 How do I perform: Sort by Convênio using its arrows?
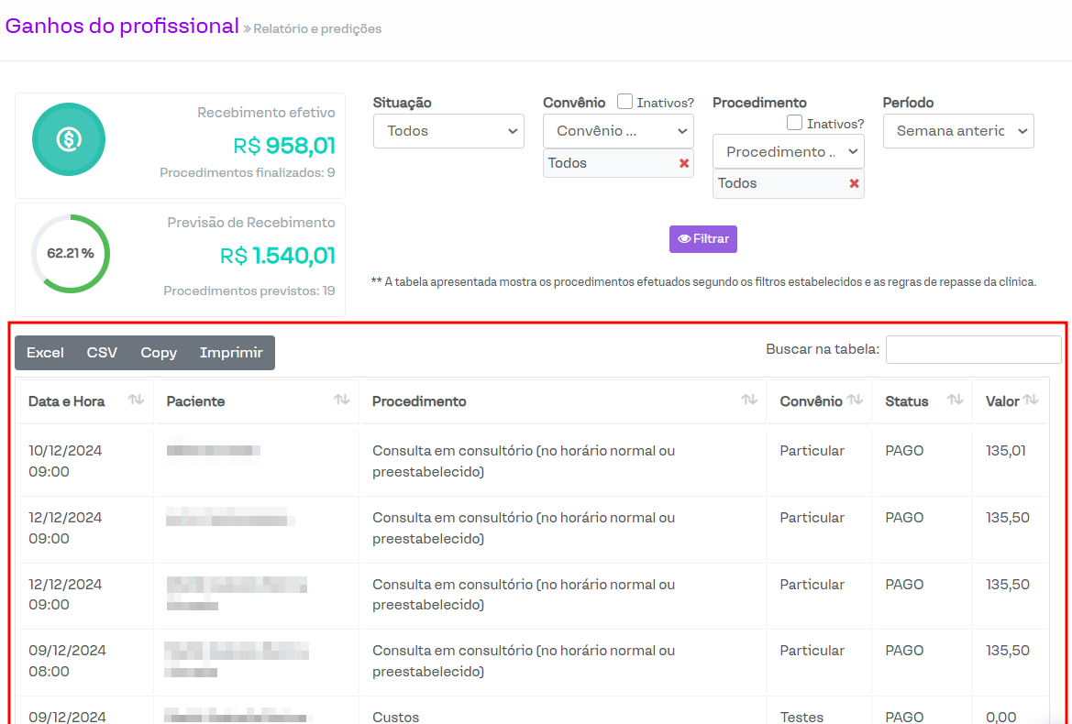tap(855, 400)
